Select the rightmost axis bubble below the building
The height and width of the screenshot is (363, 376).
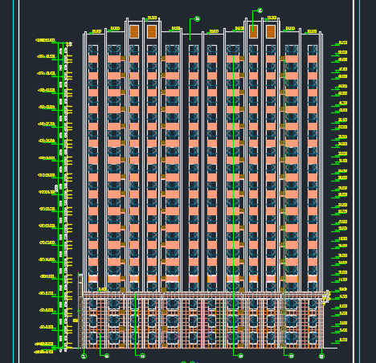pyautogui.click(x=321, y=357)
